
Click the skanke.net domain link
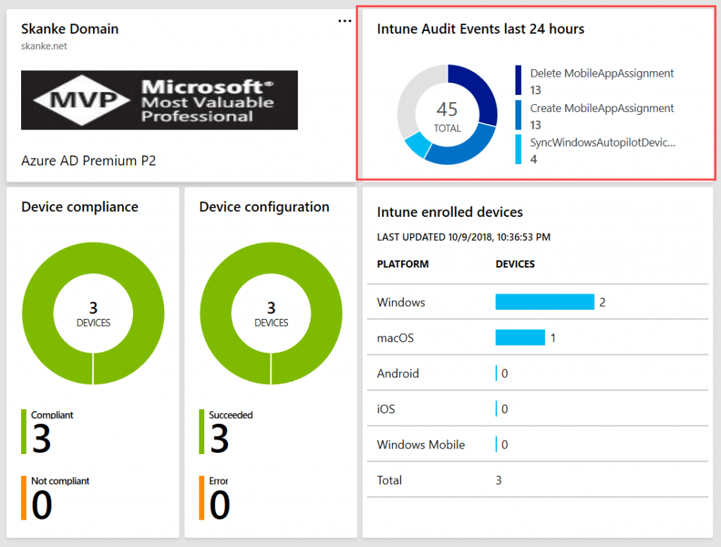(45, 46)
